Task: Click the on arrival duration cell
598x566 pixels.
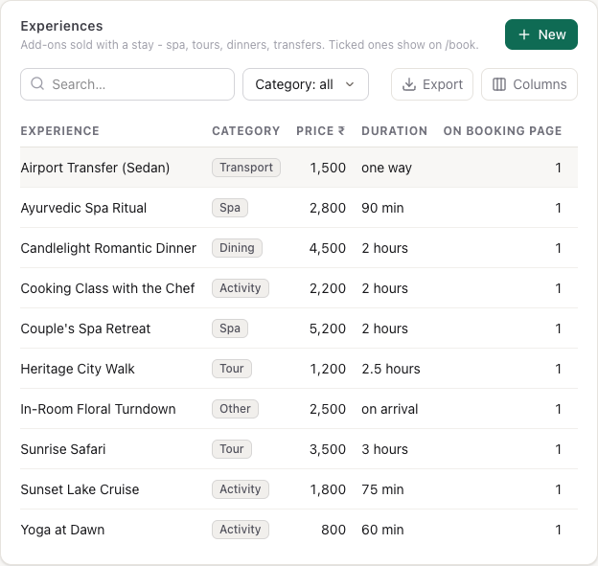Action: point(390,409)
